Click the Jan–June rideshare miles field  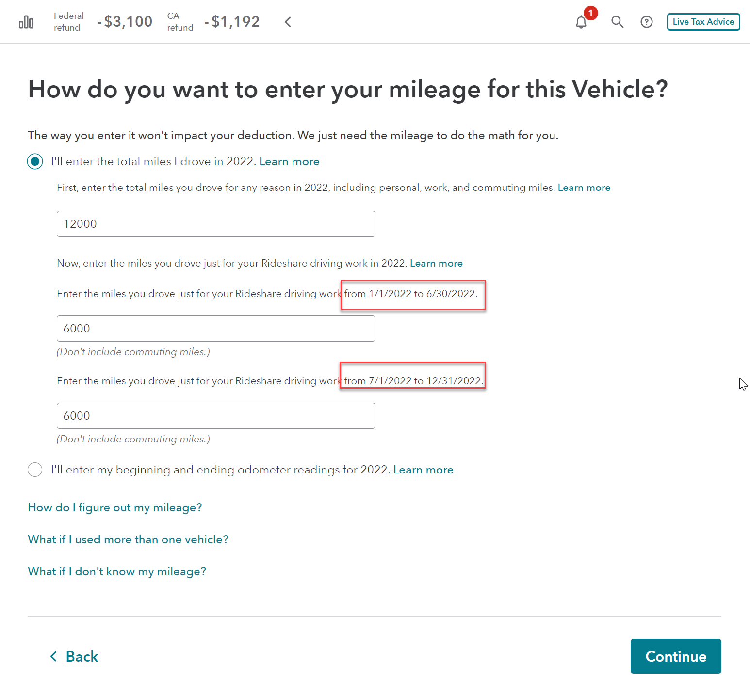click(216, 329)
